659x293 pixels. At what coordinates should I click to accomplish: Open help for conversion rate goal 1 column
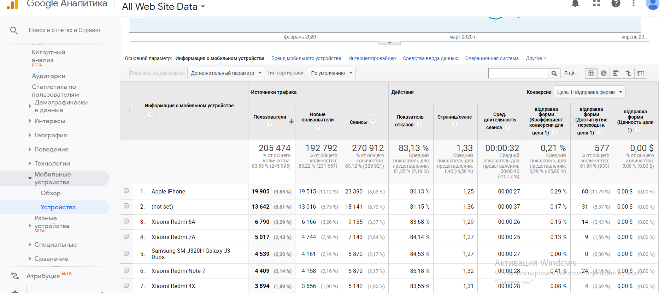click(555, 132)
